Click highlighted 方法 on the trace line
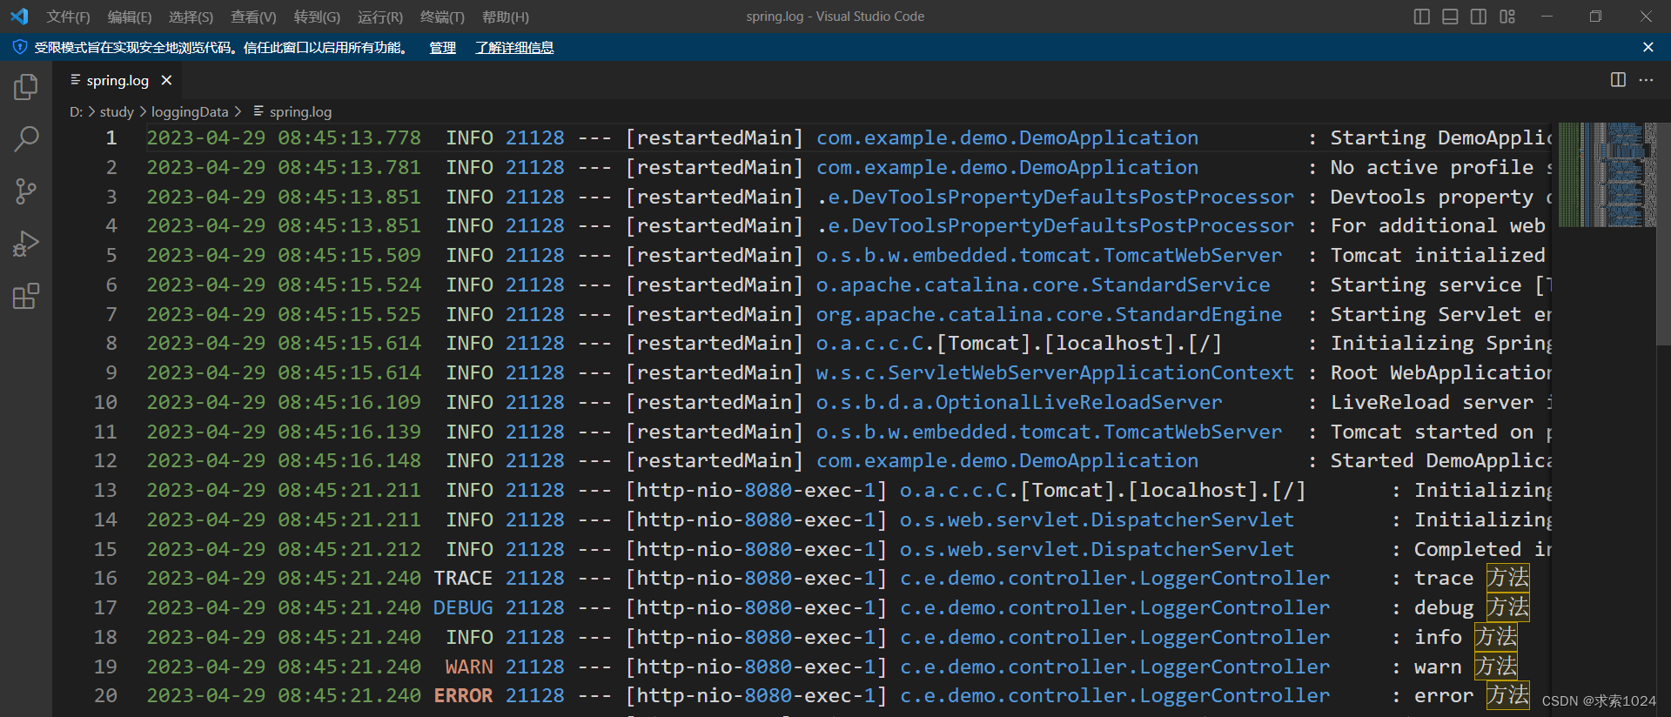 (x=1507, y=578)
